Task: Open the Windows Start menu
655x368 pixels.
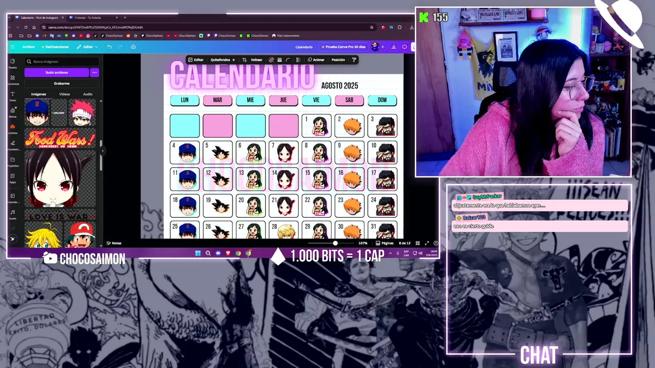Action: pos(198,253)
